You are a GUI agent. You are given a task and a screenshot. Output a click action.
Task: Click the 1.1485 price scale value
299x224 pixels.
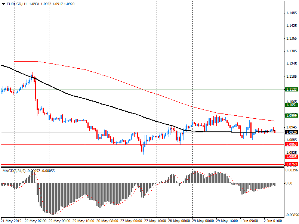point(292,13)
